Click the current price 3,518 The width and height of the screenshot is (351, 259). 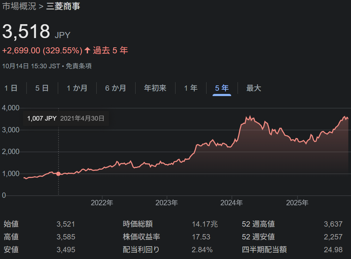pyautogui.click(x=26, y=32)
